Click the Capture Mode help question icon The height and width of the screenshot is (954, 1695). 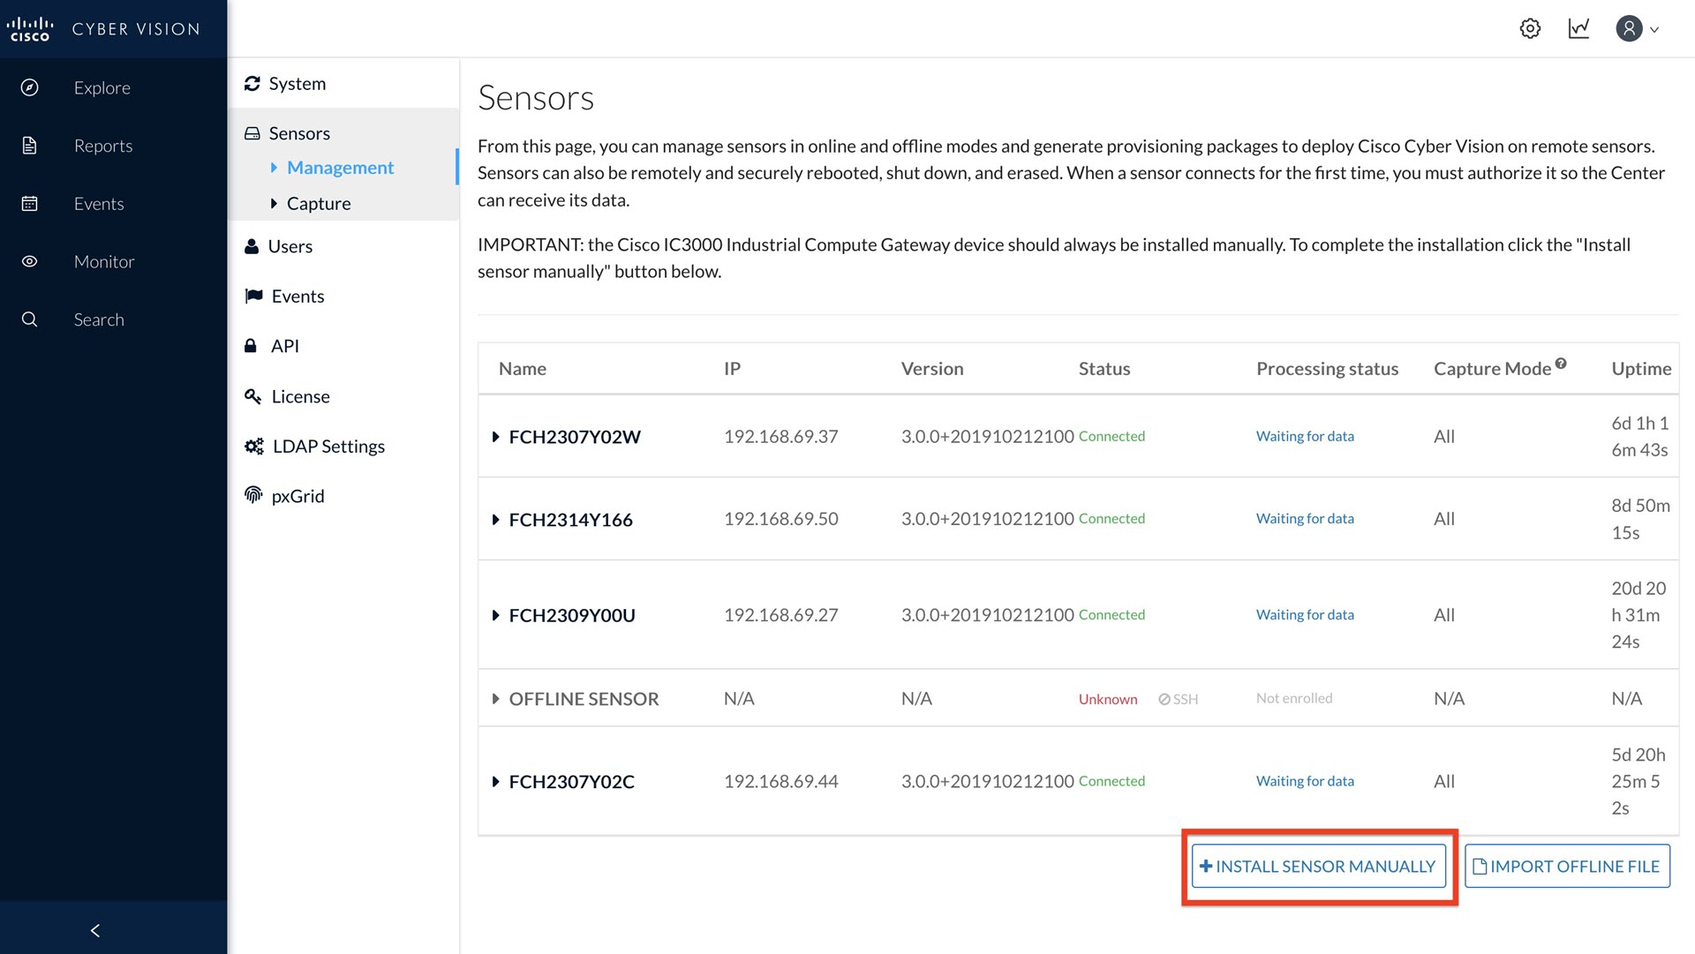tap(1561, 364)
